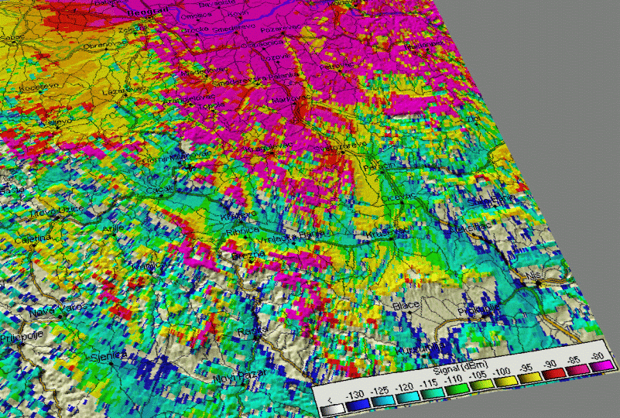Click the 'Lozovik' map label
The image size is (620, 418).
(276, 57)
